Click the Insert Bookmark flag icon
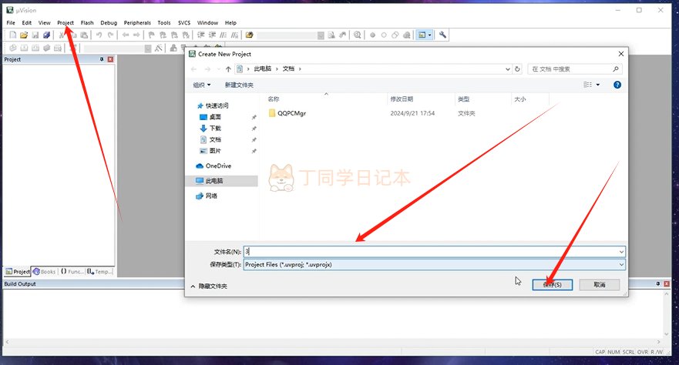Screen dimensions: 679x365 click(x=151, y=35)
